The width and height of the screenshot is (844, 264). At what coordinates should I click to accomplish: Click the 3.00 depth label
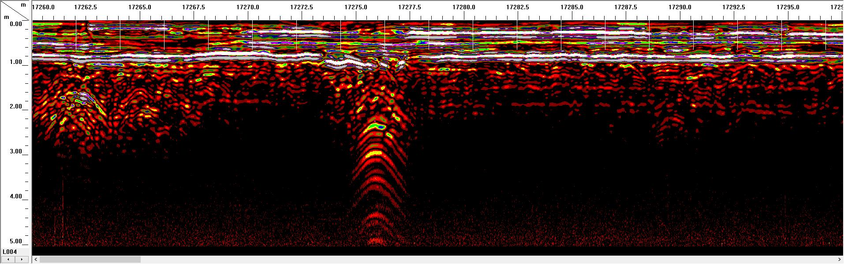click(16, 152)
